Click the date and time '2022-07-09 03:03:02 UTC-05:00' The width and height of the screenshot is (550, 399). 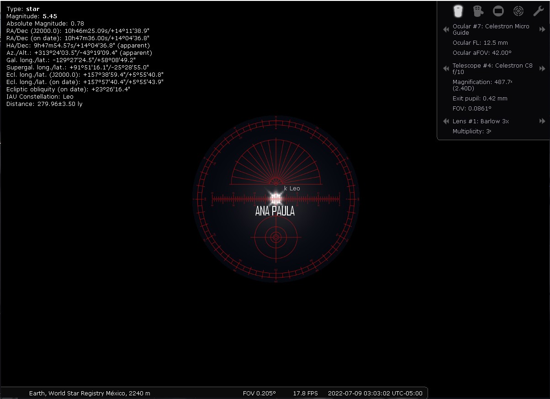coord(375,393)
